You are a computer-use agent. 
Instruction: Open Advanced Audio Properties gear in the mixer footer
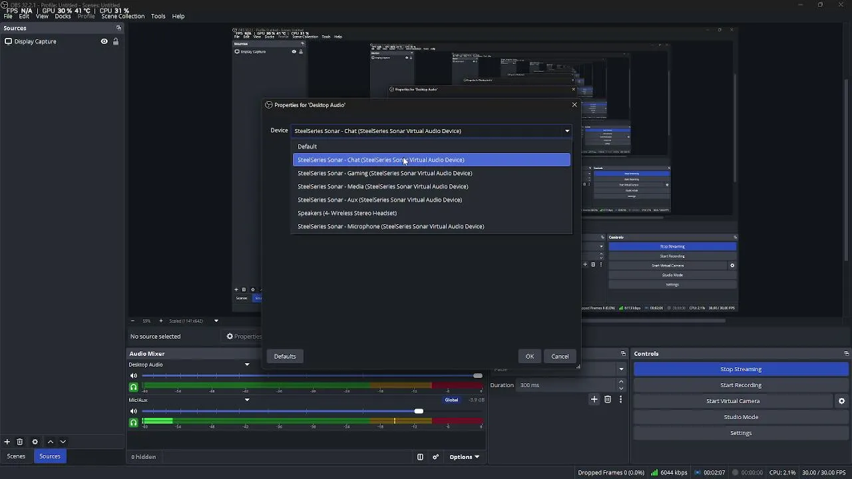click(x=436, y=457)
